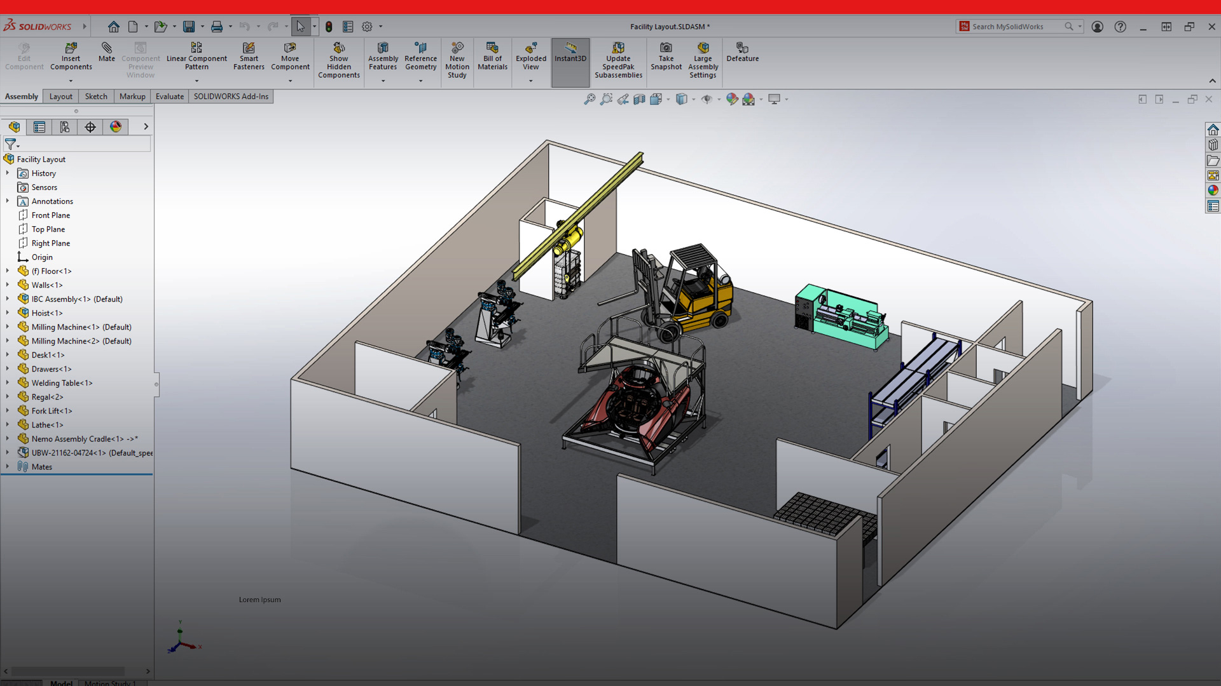Open Hide/Show Items dropdown arrow
The image size is (1221, 686).
coord(719,99)
